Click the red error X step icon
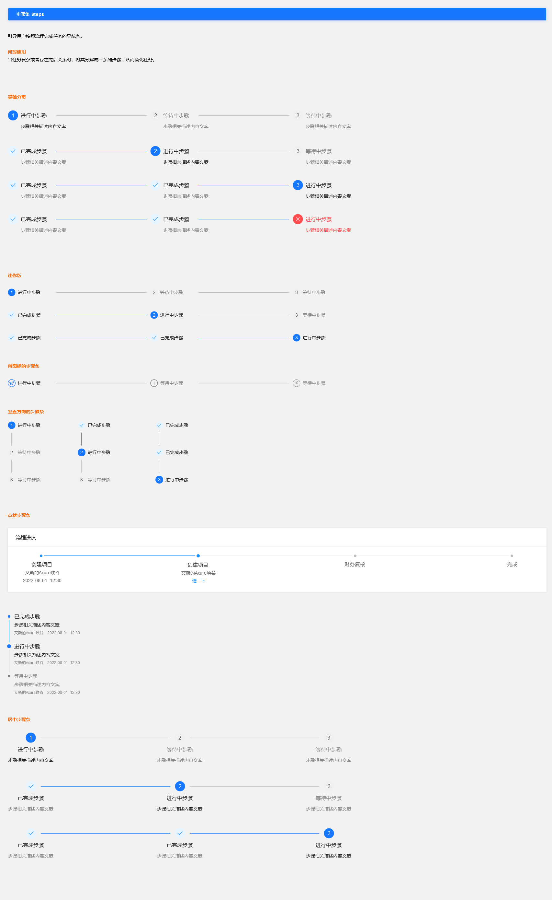The width and height of the screenshot is (552, 900). (x=298, y=219)
